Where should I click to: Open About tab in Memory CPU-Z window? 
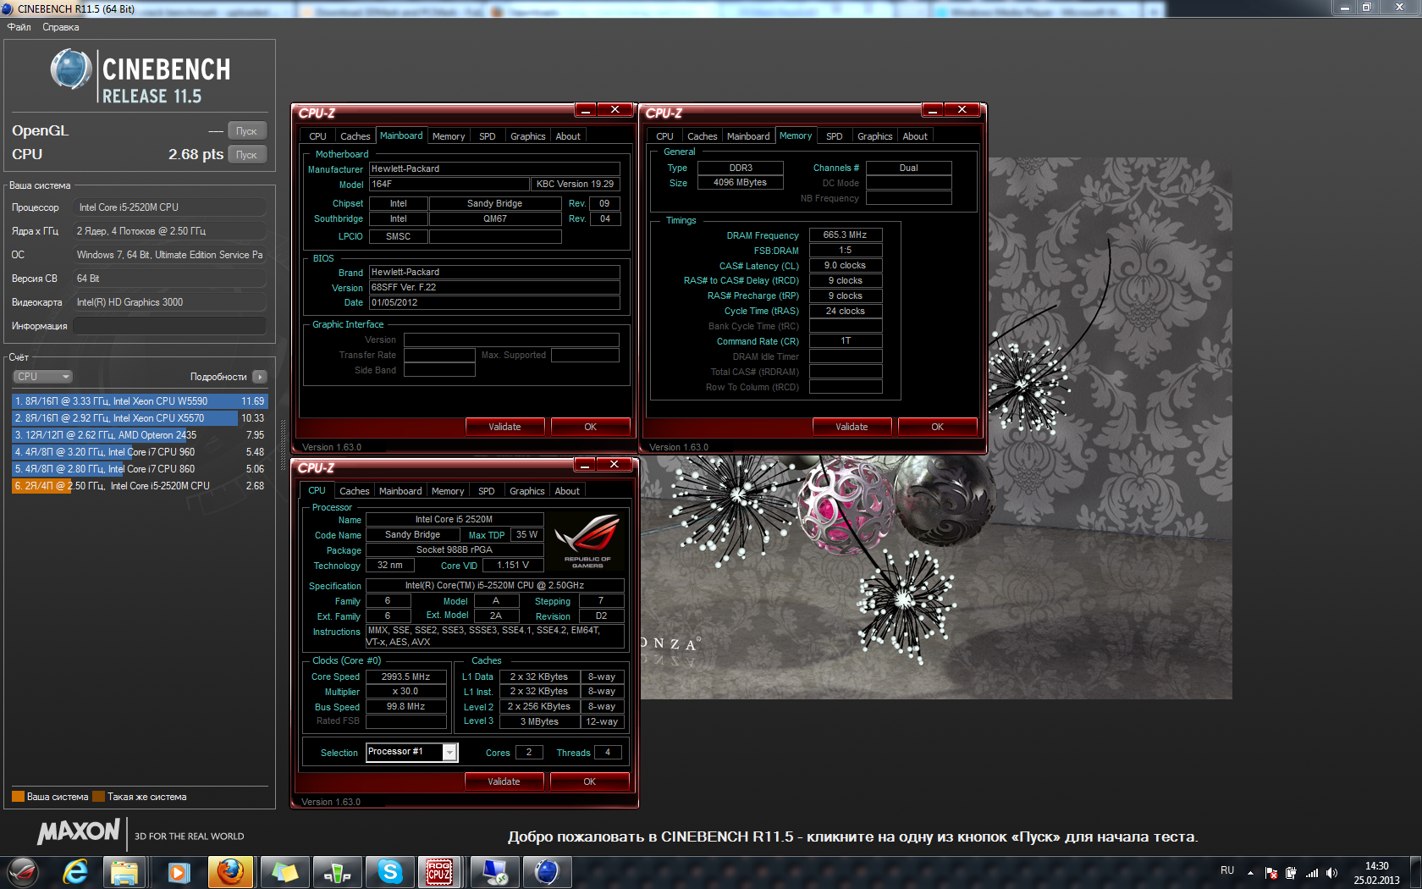(x=915, y=136)
